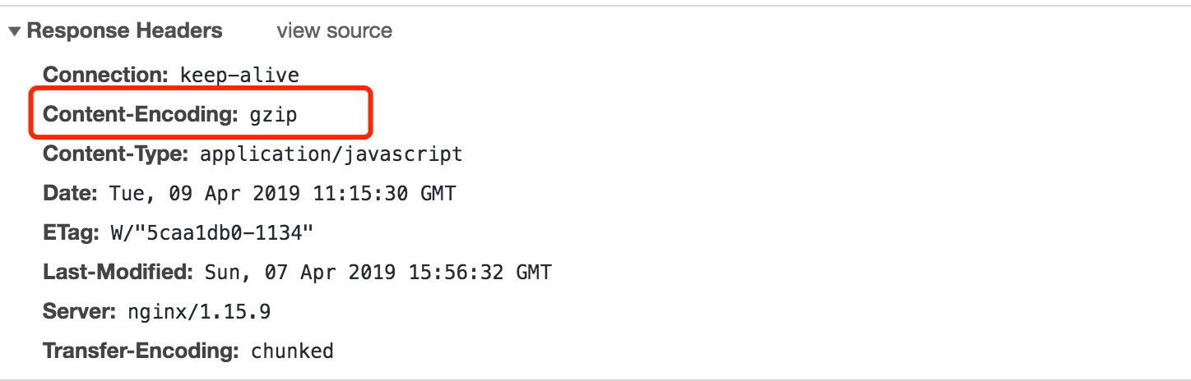Image resolution: width=1191 pixels, height=381 pixels.
Task: Click the gzip encoding value
Action: (x=273, y=116)
